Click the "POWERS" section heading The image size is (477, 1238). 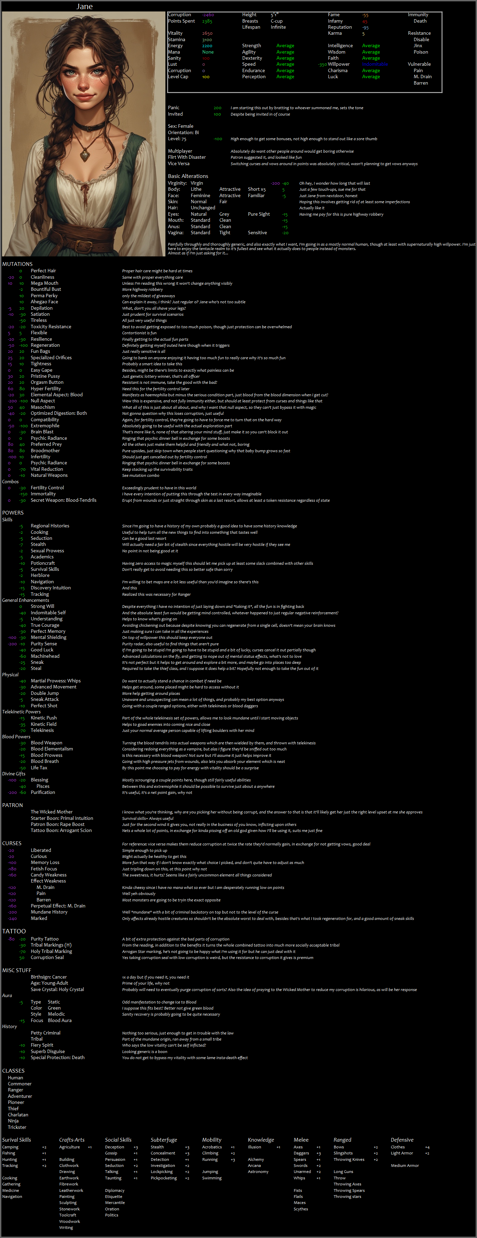click(13, 512)
